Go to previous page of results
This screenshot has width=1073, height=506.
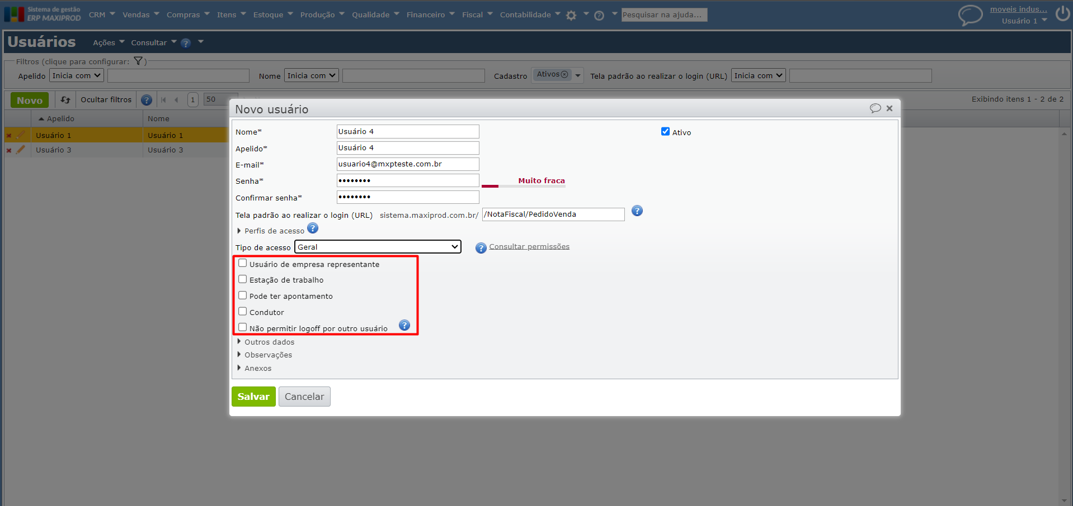(176, 100)
